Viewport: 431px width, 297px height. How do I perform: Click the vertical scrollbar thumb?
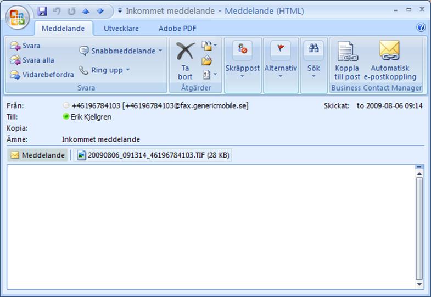pos(419,228)
